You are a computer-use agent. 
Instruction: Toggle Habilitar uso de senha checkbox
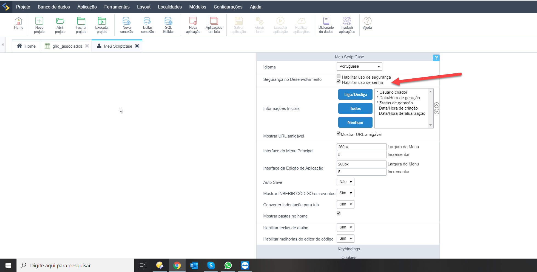pos(339,82)
